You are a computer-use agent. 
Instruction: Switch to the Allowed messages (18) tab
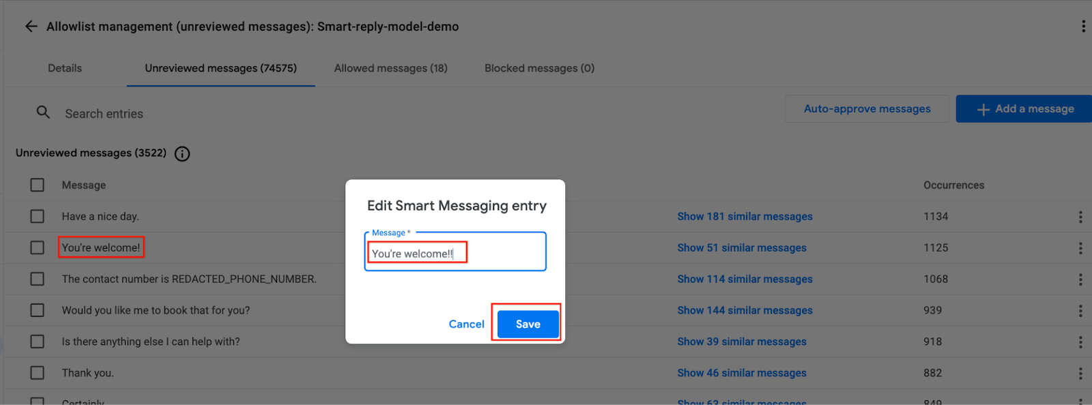click(x=391, y=68)
